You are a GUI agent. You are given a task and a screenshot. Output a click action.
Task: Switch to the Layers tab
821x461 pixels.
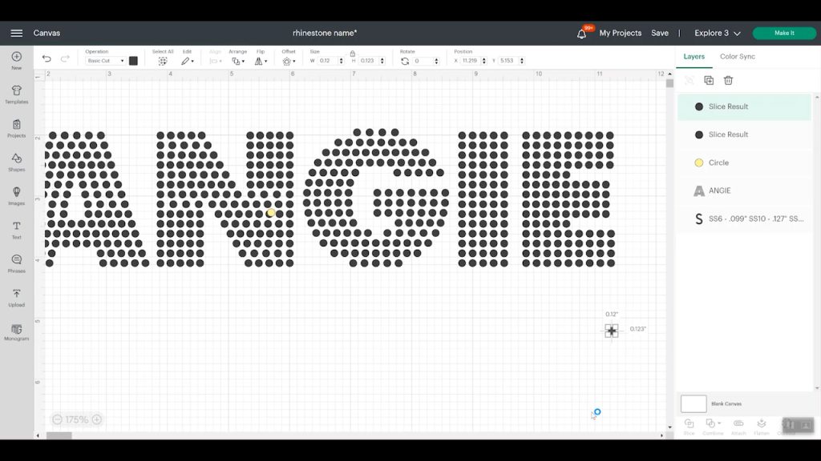pos(694,57)
